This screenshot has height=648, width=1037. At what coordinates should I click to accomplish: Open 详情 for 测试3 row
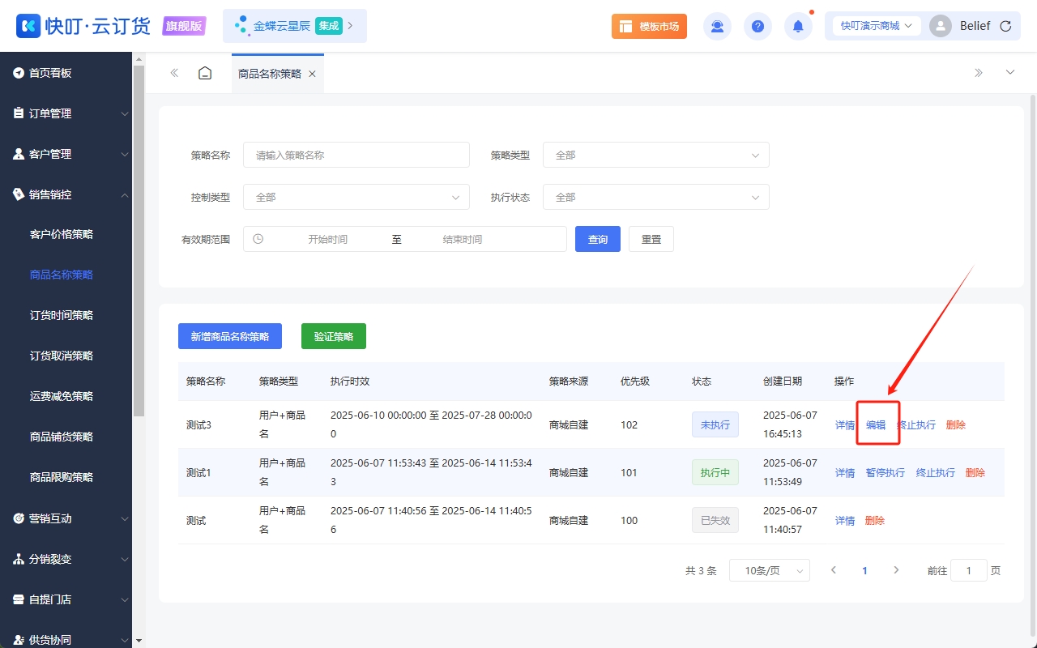tap(845, 424)
